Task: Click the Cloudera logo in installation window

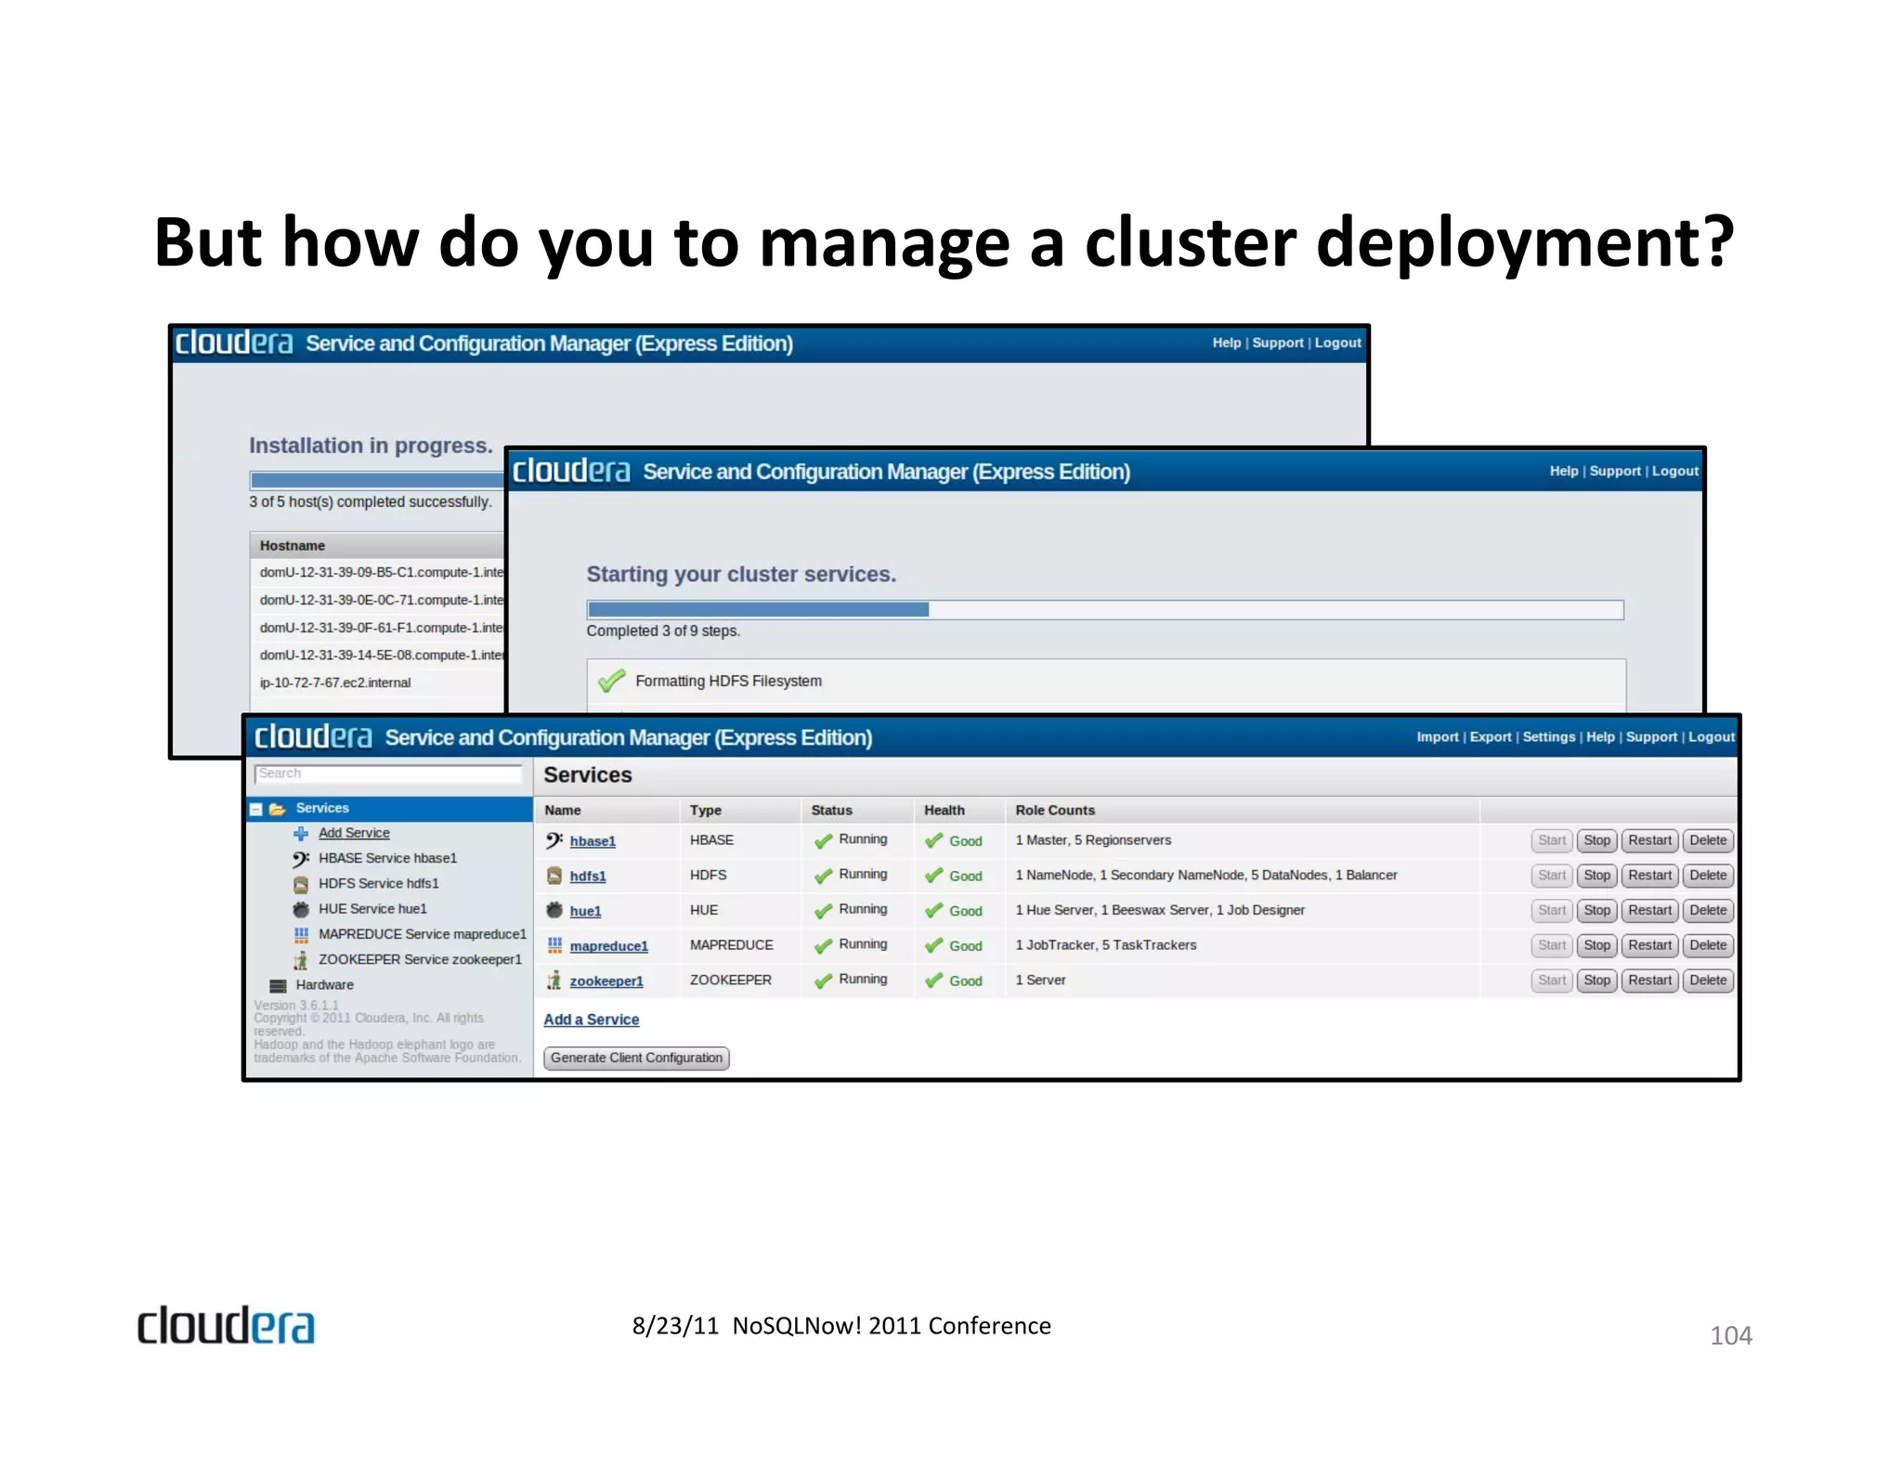Action: point(234,343)
